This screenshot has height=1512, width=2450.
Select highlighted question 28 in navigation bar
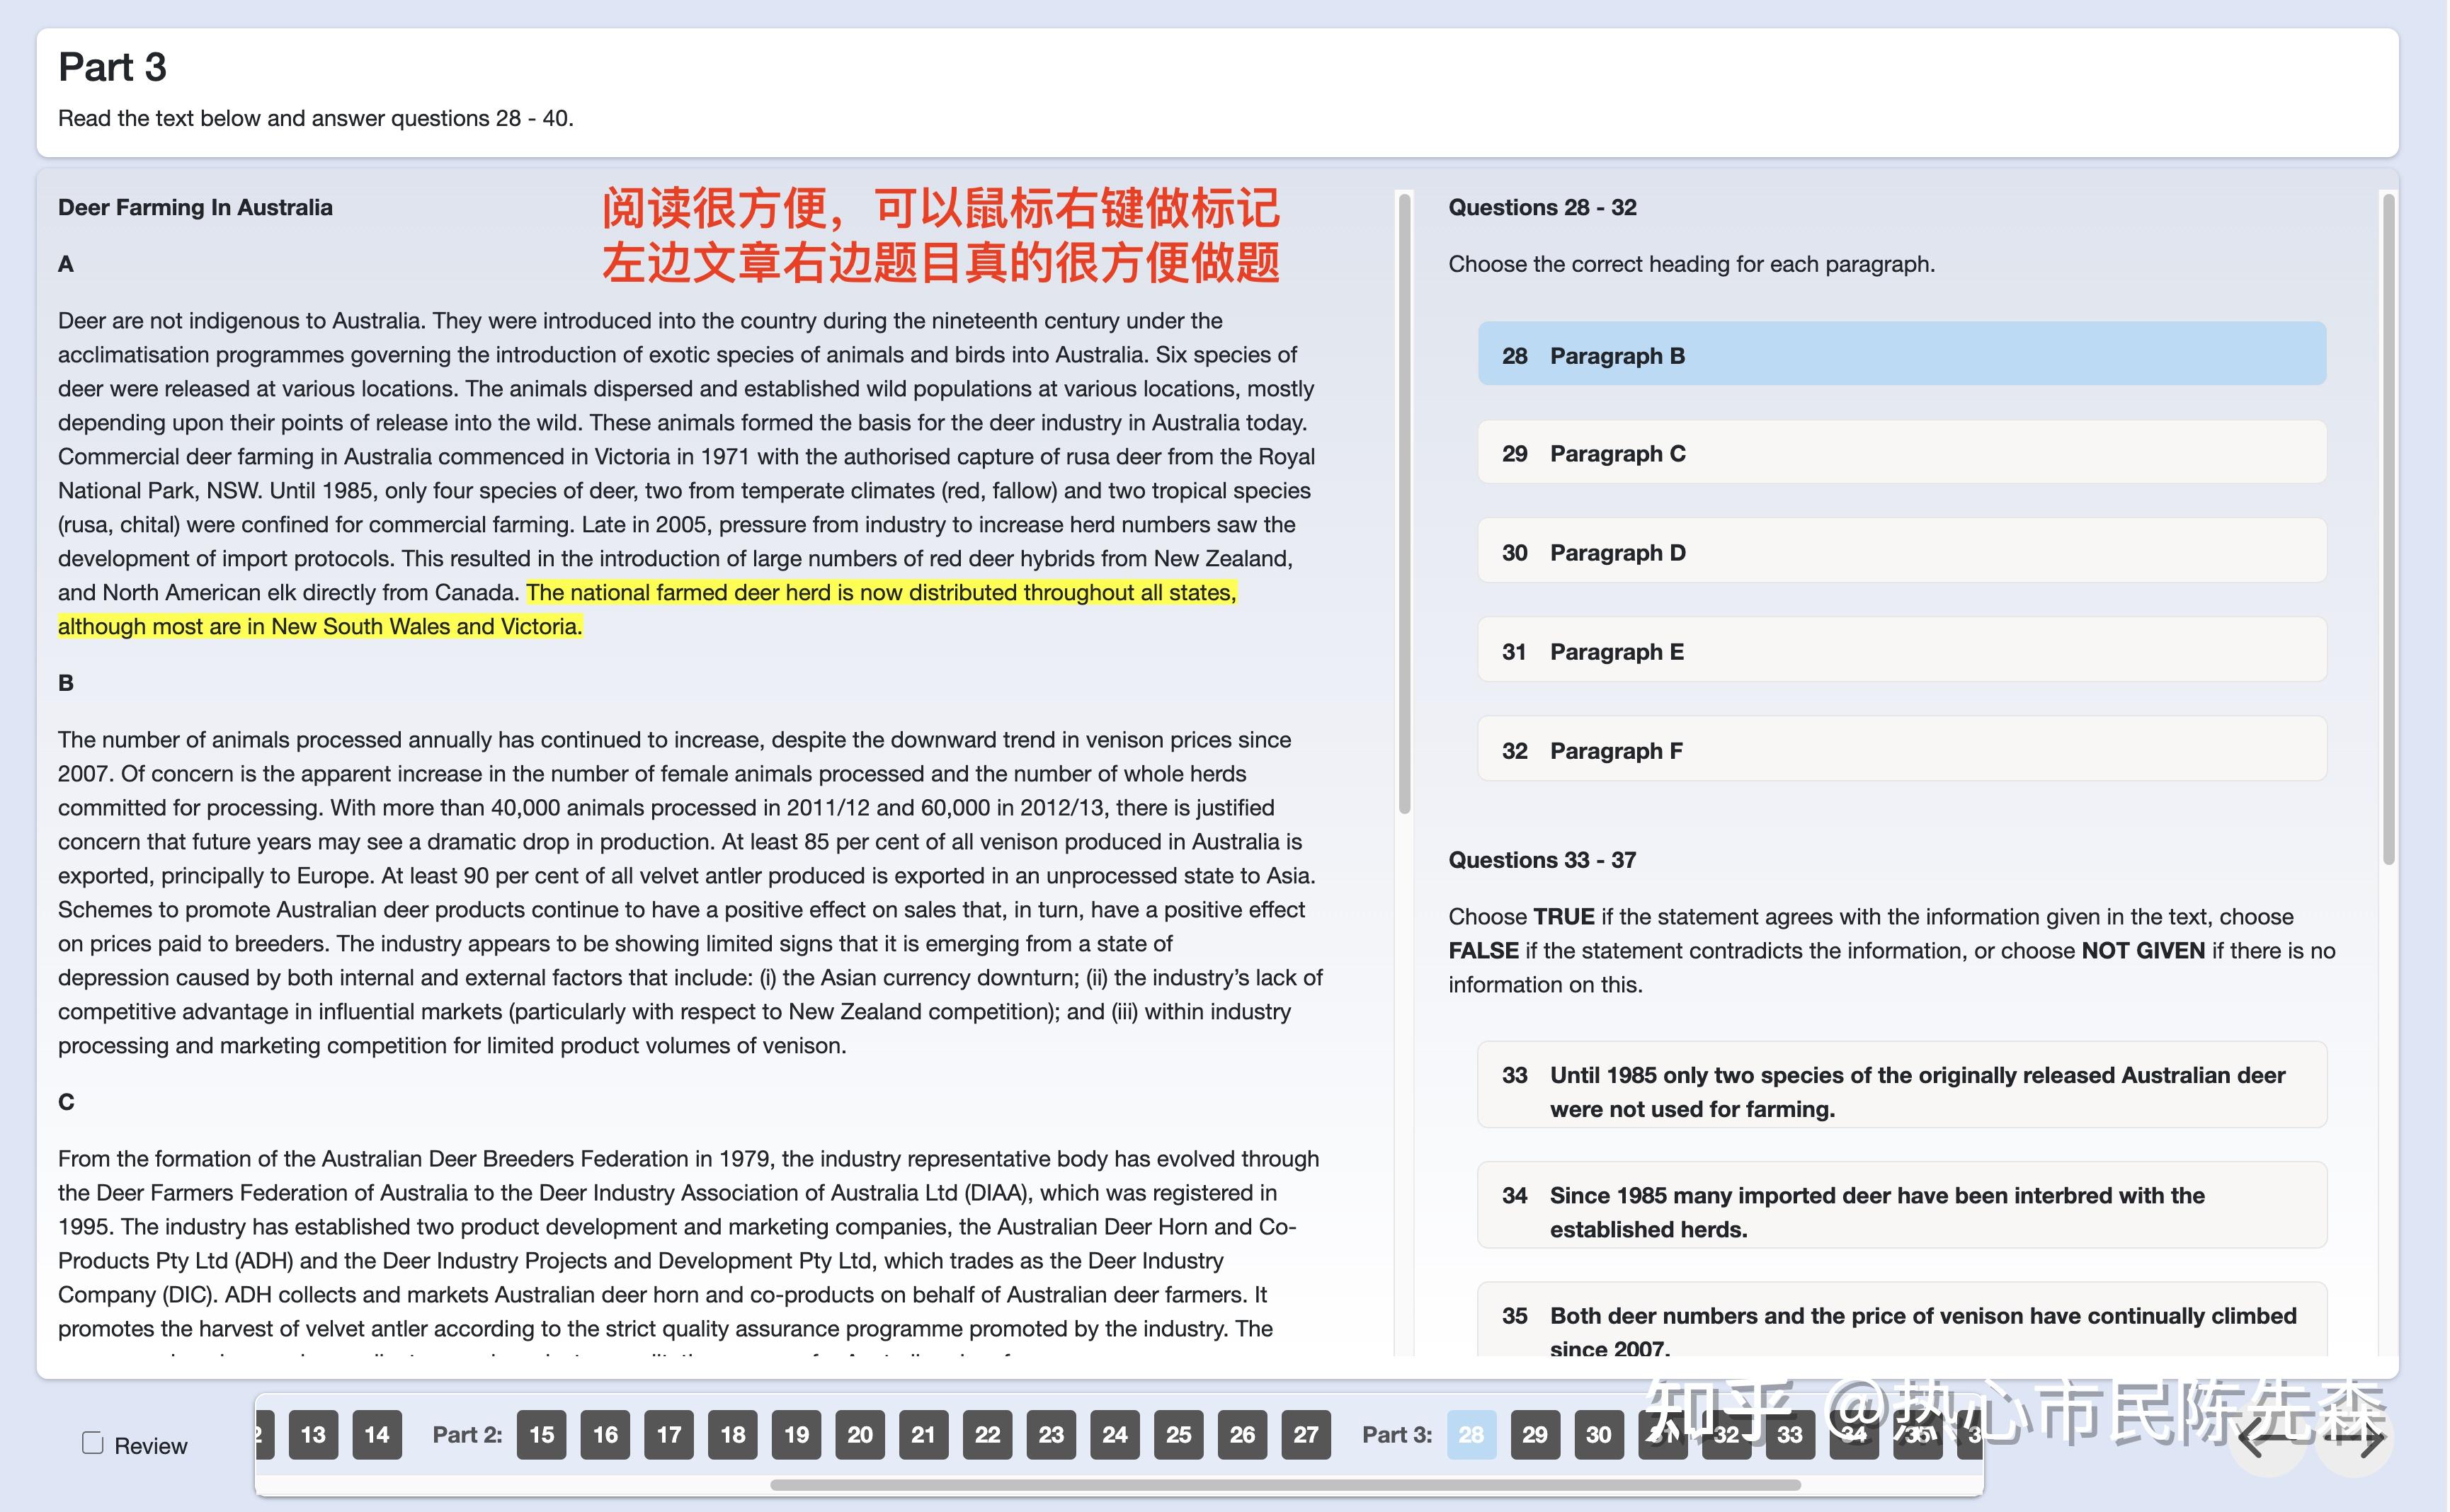pyautogui.click(x=1472, y=1435)
